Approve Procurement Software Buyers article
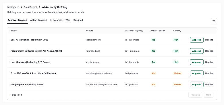This screenshot has height=105, width=224. tap(196, 51)
